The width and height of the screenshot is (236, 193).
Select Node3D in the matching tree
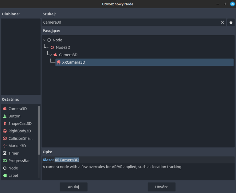(63, 47)
